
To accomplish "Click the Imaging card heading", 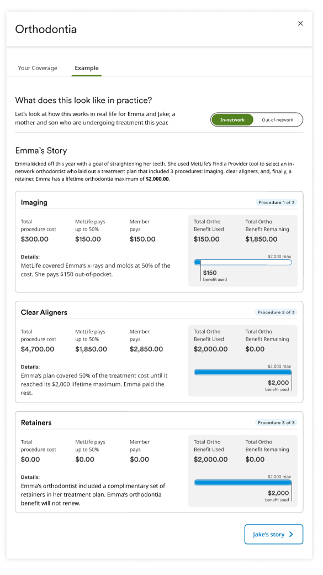I will (34, 202).
